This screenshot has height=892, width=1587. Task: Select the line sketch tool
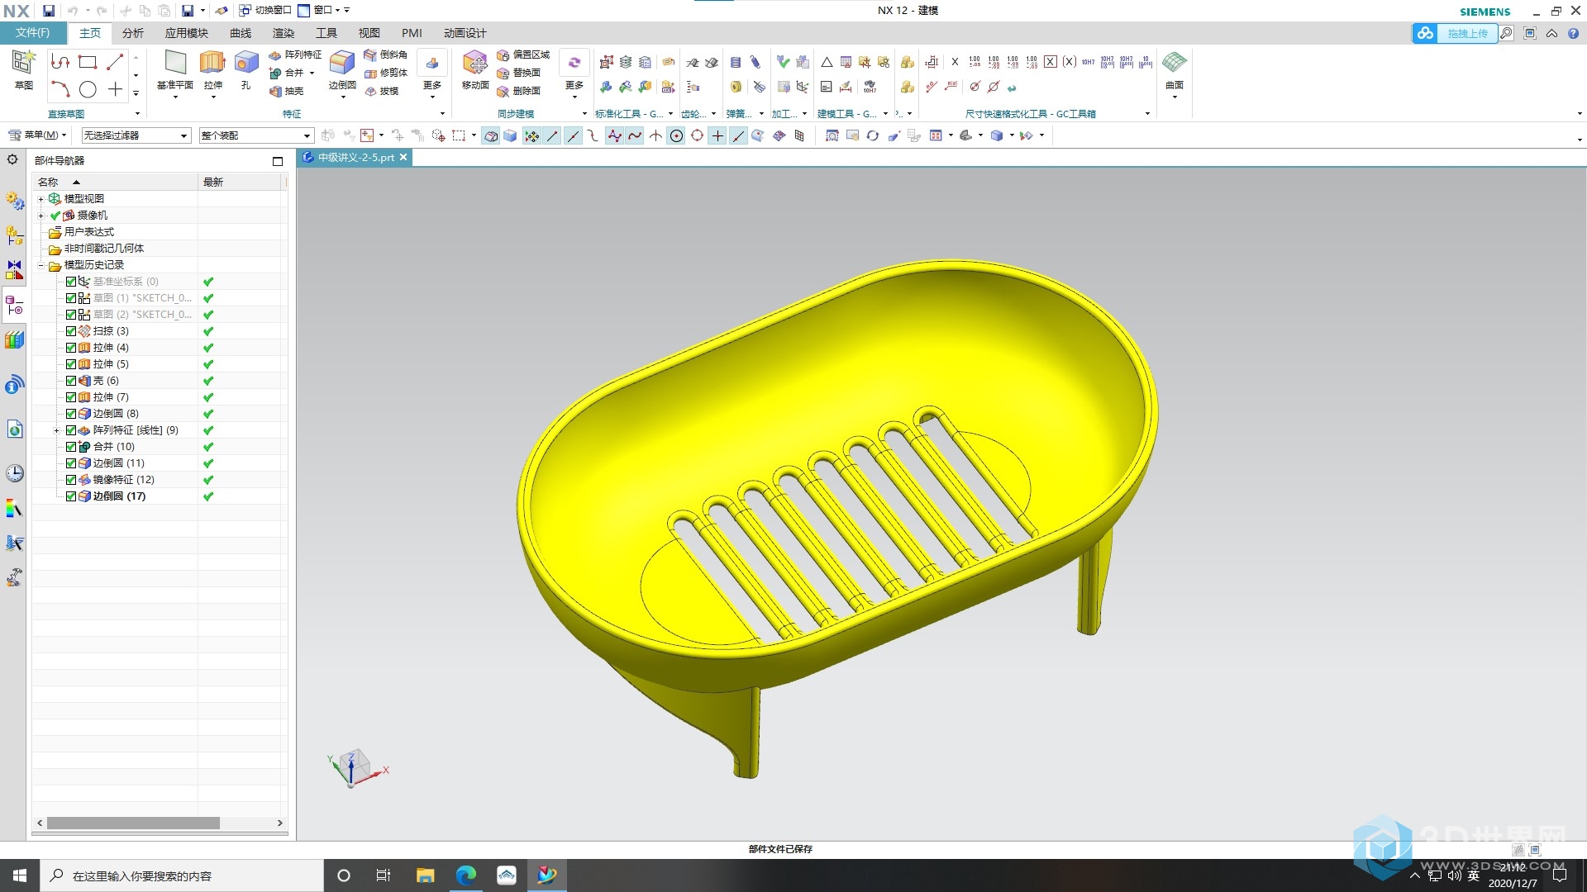coord(115,62)
